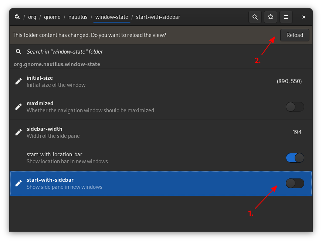Click the bookmarks star icon
322x242 pixels.
tap(270, 17)
